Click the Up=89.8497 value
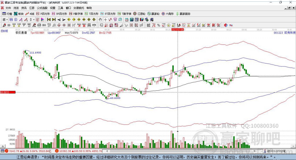296x160 pixels. point(54,33)
